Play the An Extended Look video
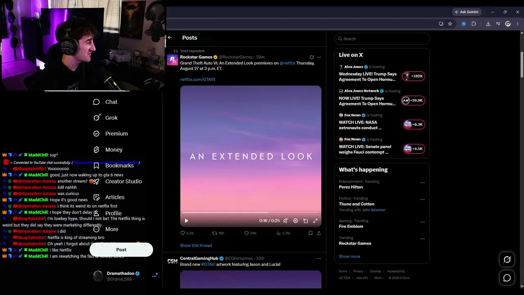The image size is (524, 295). (x=186, y=221)
